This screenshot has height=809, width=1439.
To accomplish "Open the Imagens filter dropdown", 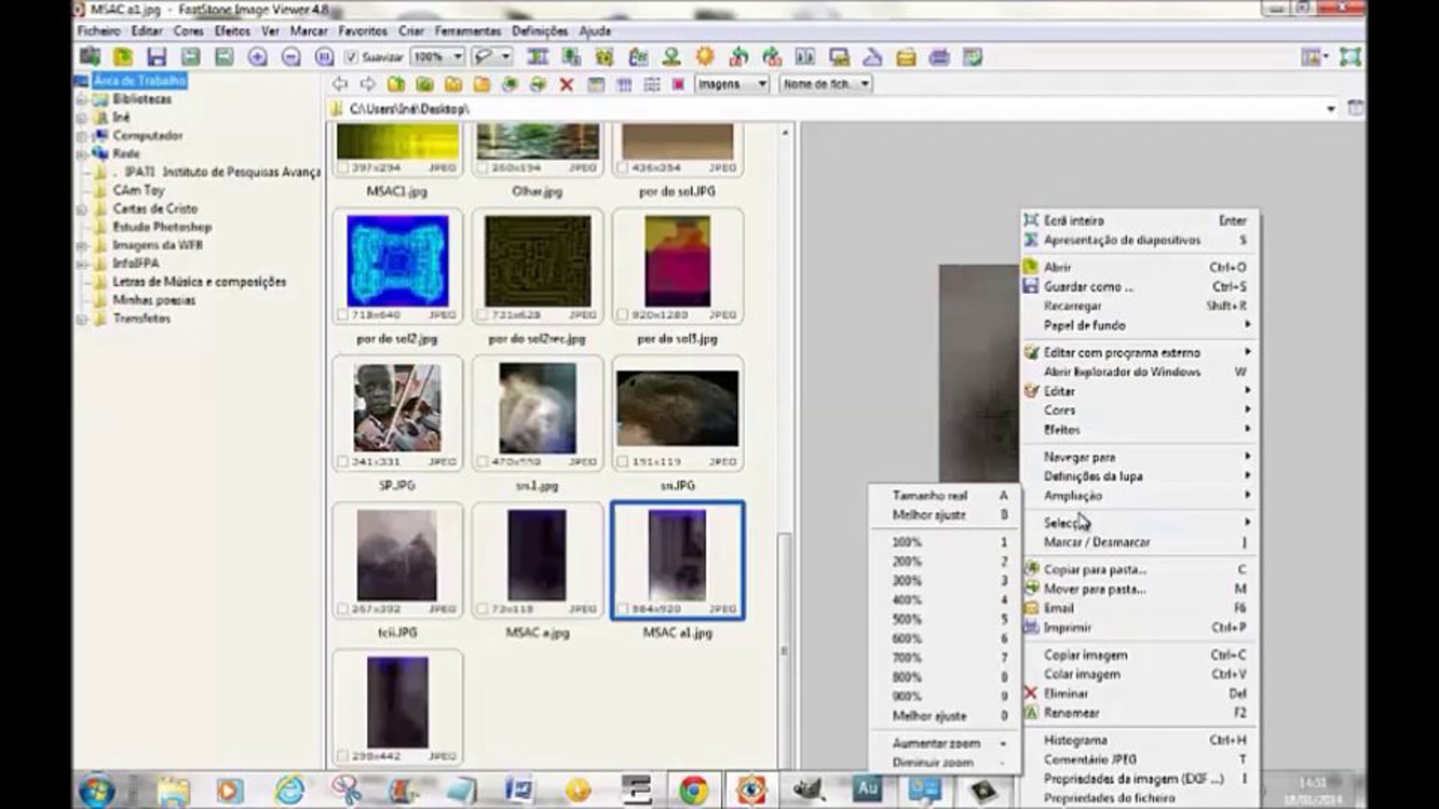I will pyautogui.click(x=731, y=84).
